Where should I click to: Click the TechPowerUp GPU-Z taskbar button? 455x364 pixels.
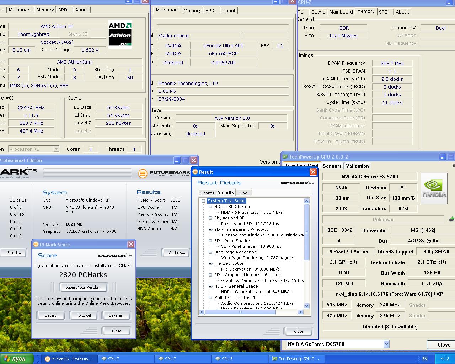[296, 359]
